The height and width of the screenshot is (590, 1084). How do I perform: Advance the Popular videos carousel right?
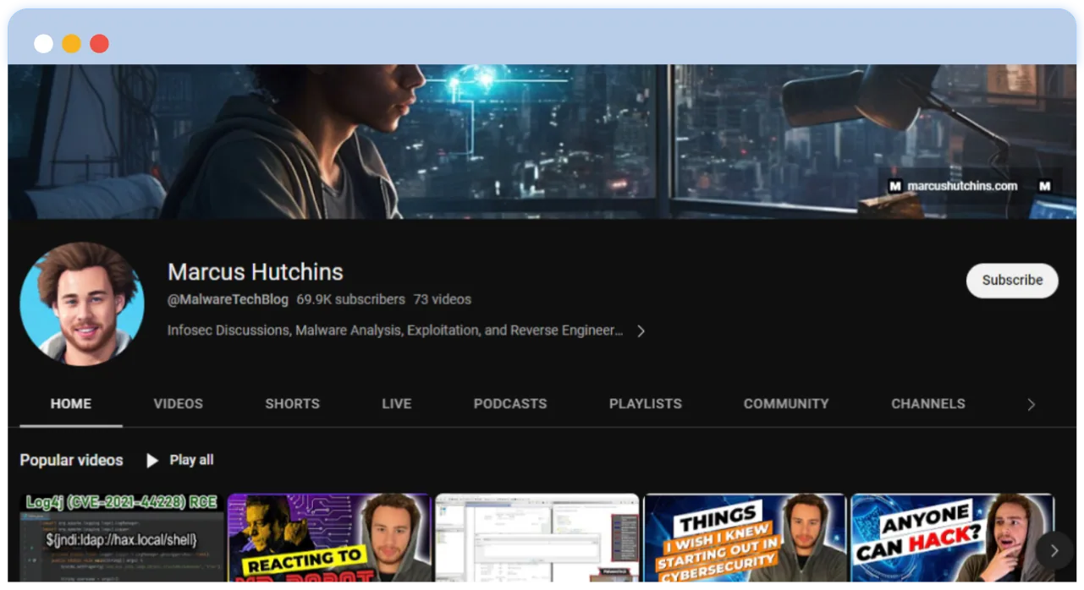pyautogui.click(x=1054, y=551)
